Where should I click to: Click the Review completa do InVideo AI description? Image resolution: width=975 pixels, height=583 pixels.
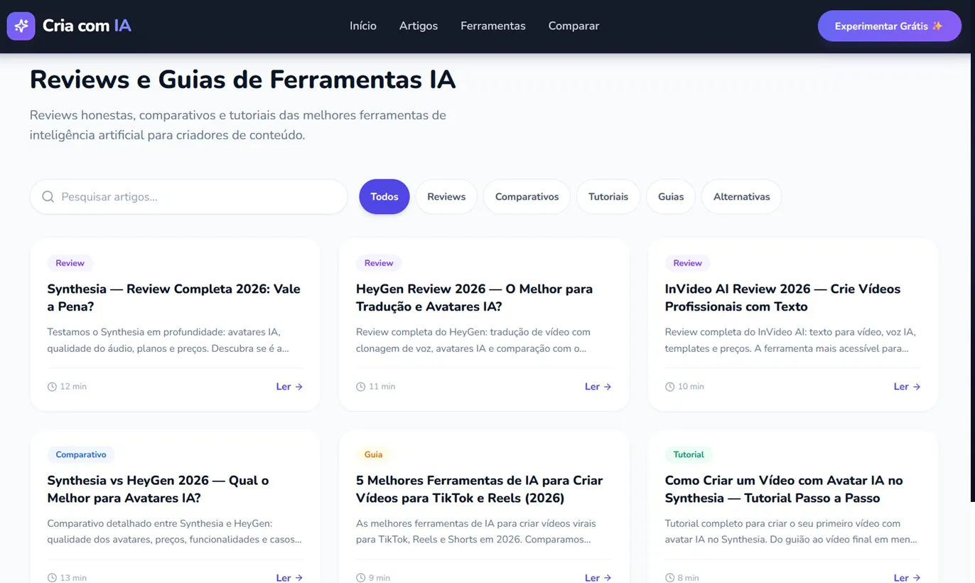pyautogui.click(x=790, y=341)
